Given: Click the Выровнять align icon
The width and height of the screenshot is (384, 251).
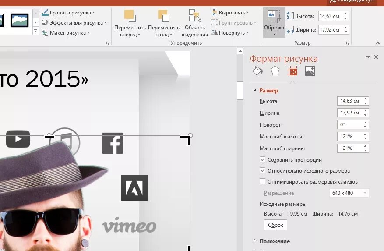Looking at the screenshot, I should 214,12.
